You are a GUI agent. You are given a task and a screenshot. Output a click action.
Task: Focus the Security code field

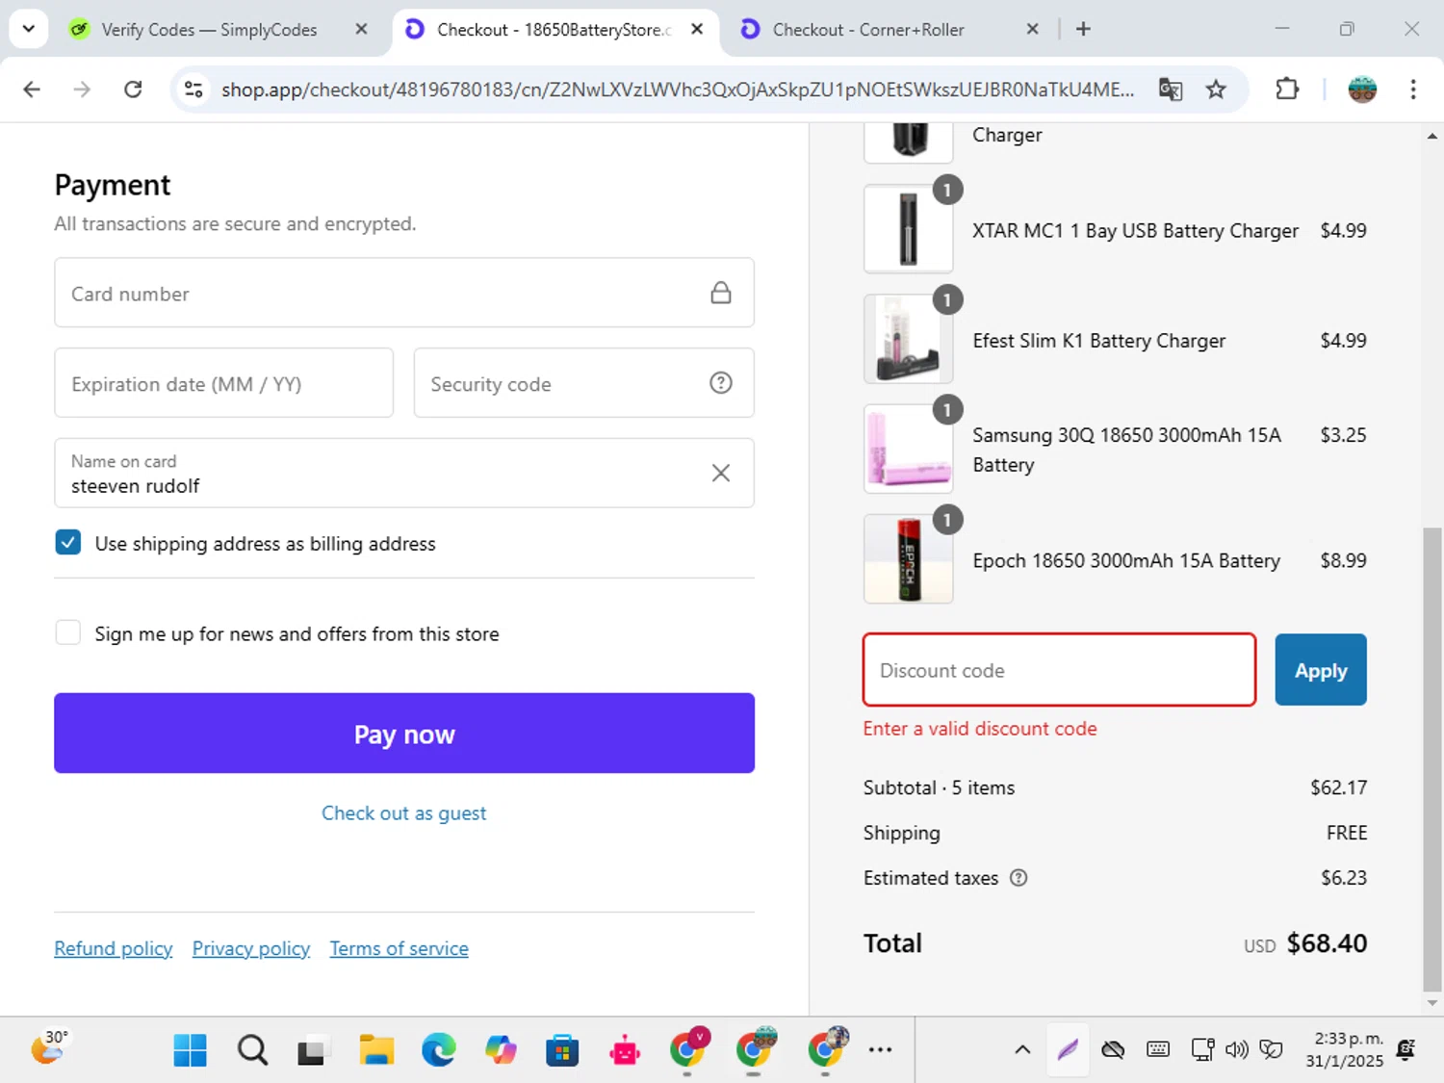point(583,383)
